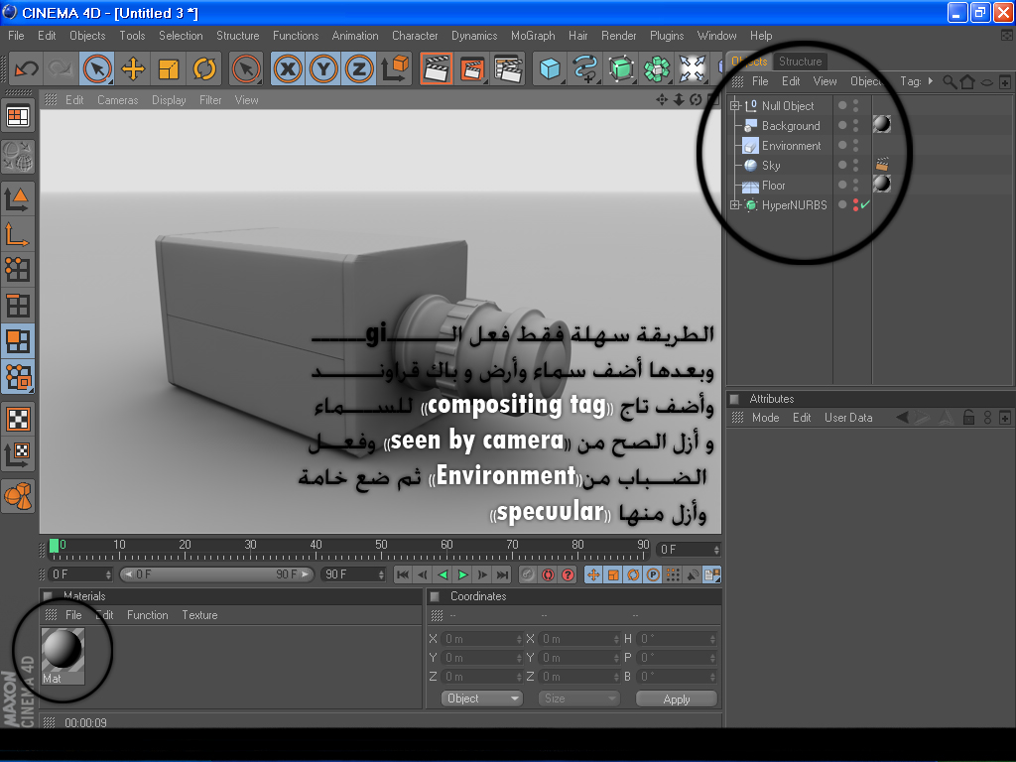Open the File menu in the main menu bar

(16, 36)
